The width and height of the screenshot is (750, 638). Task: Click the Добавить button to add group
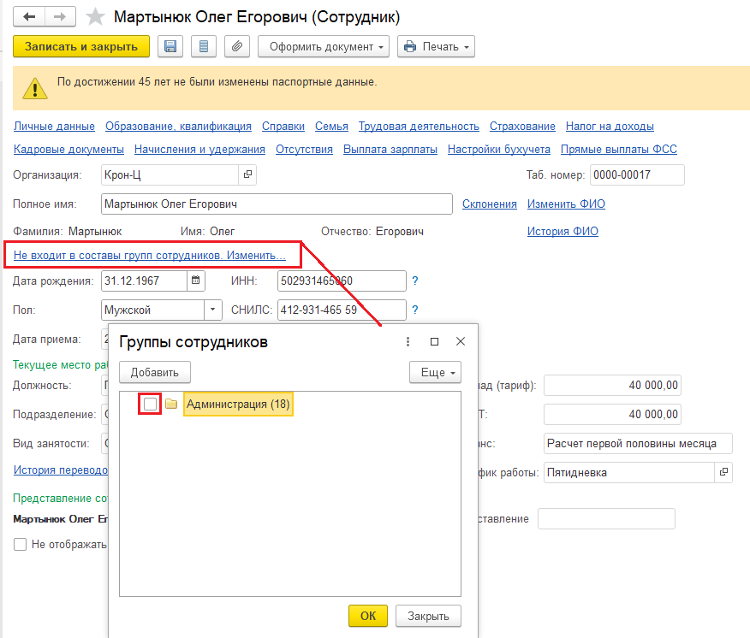pyautogui.click(x=154, y=372)
